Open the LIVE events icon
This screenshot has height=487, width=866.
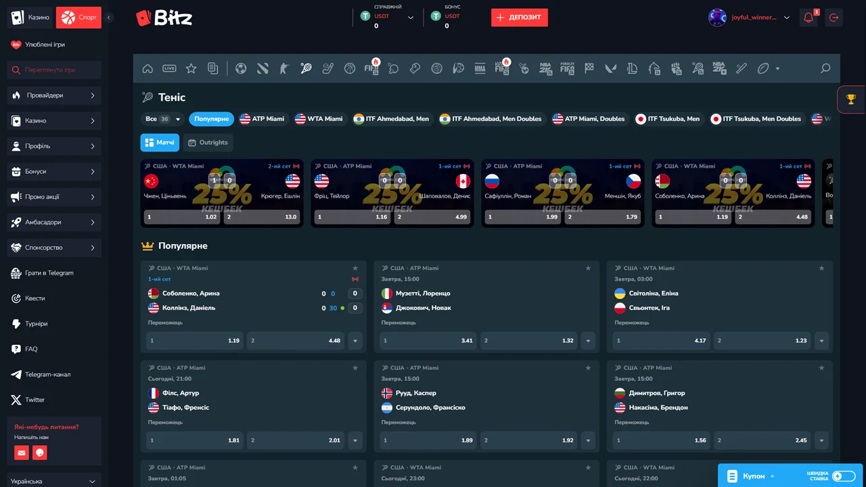(x=169, y=68)
